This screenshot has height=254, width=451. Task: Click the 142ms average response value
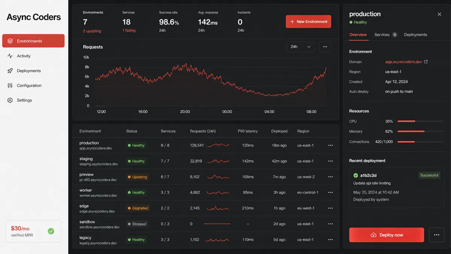[208, 22]
